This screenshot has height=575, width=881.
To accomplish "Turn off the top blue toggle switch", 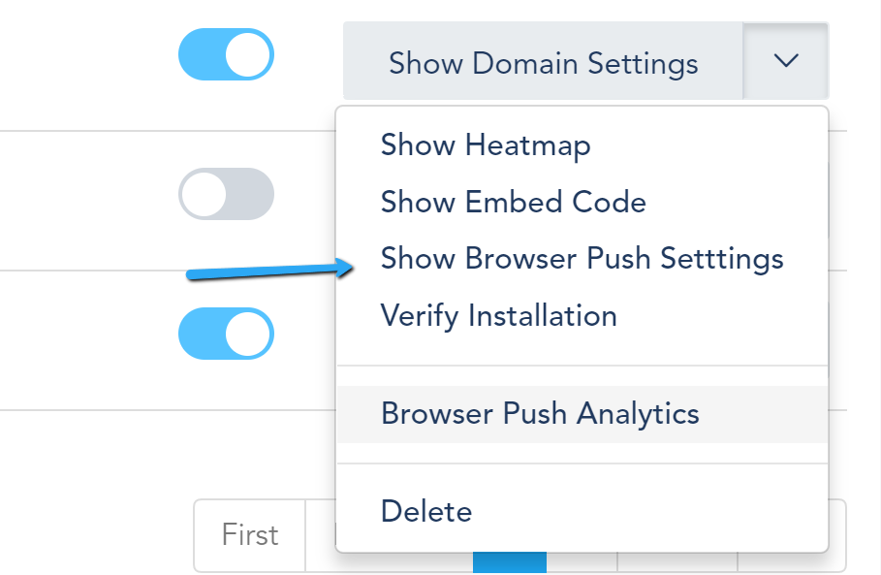I will 226,54.
